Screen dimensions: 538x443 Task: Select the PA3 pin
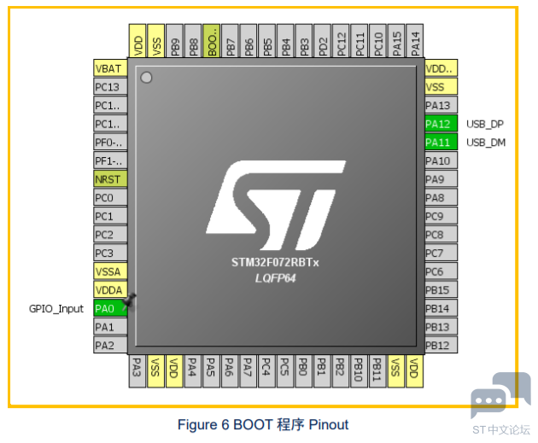[137, 371]
